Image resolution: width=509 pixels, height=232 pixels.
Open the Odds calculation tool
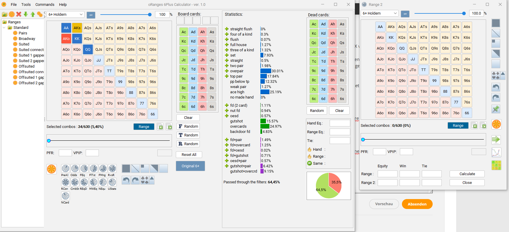[75, 168]
